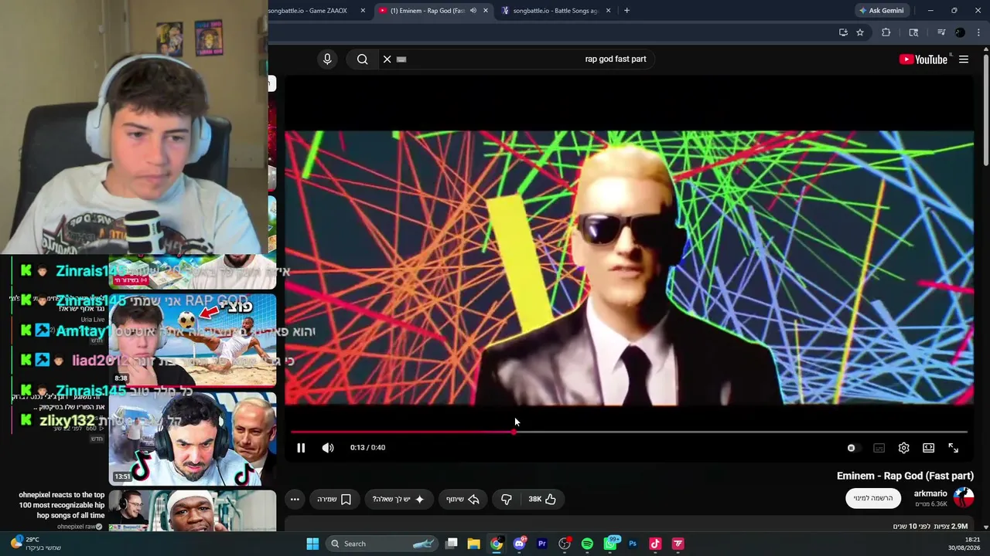Pause the Rap God video
The height and width of the screenshot is (556, 990).
[x=301, y=448]
